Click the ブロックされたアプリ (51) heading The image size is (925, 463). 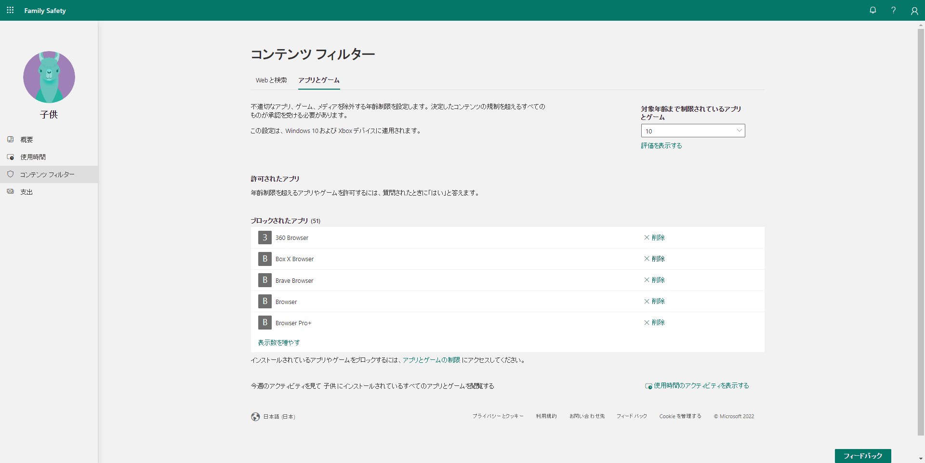tap(286, 221)
